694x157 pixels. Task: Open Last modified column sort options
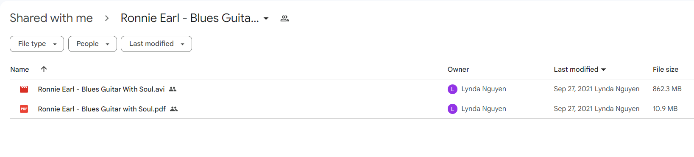580,69
